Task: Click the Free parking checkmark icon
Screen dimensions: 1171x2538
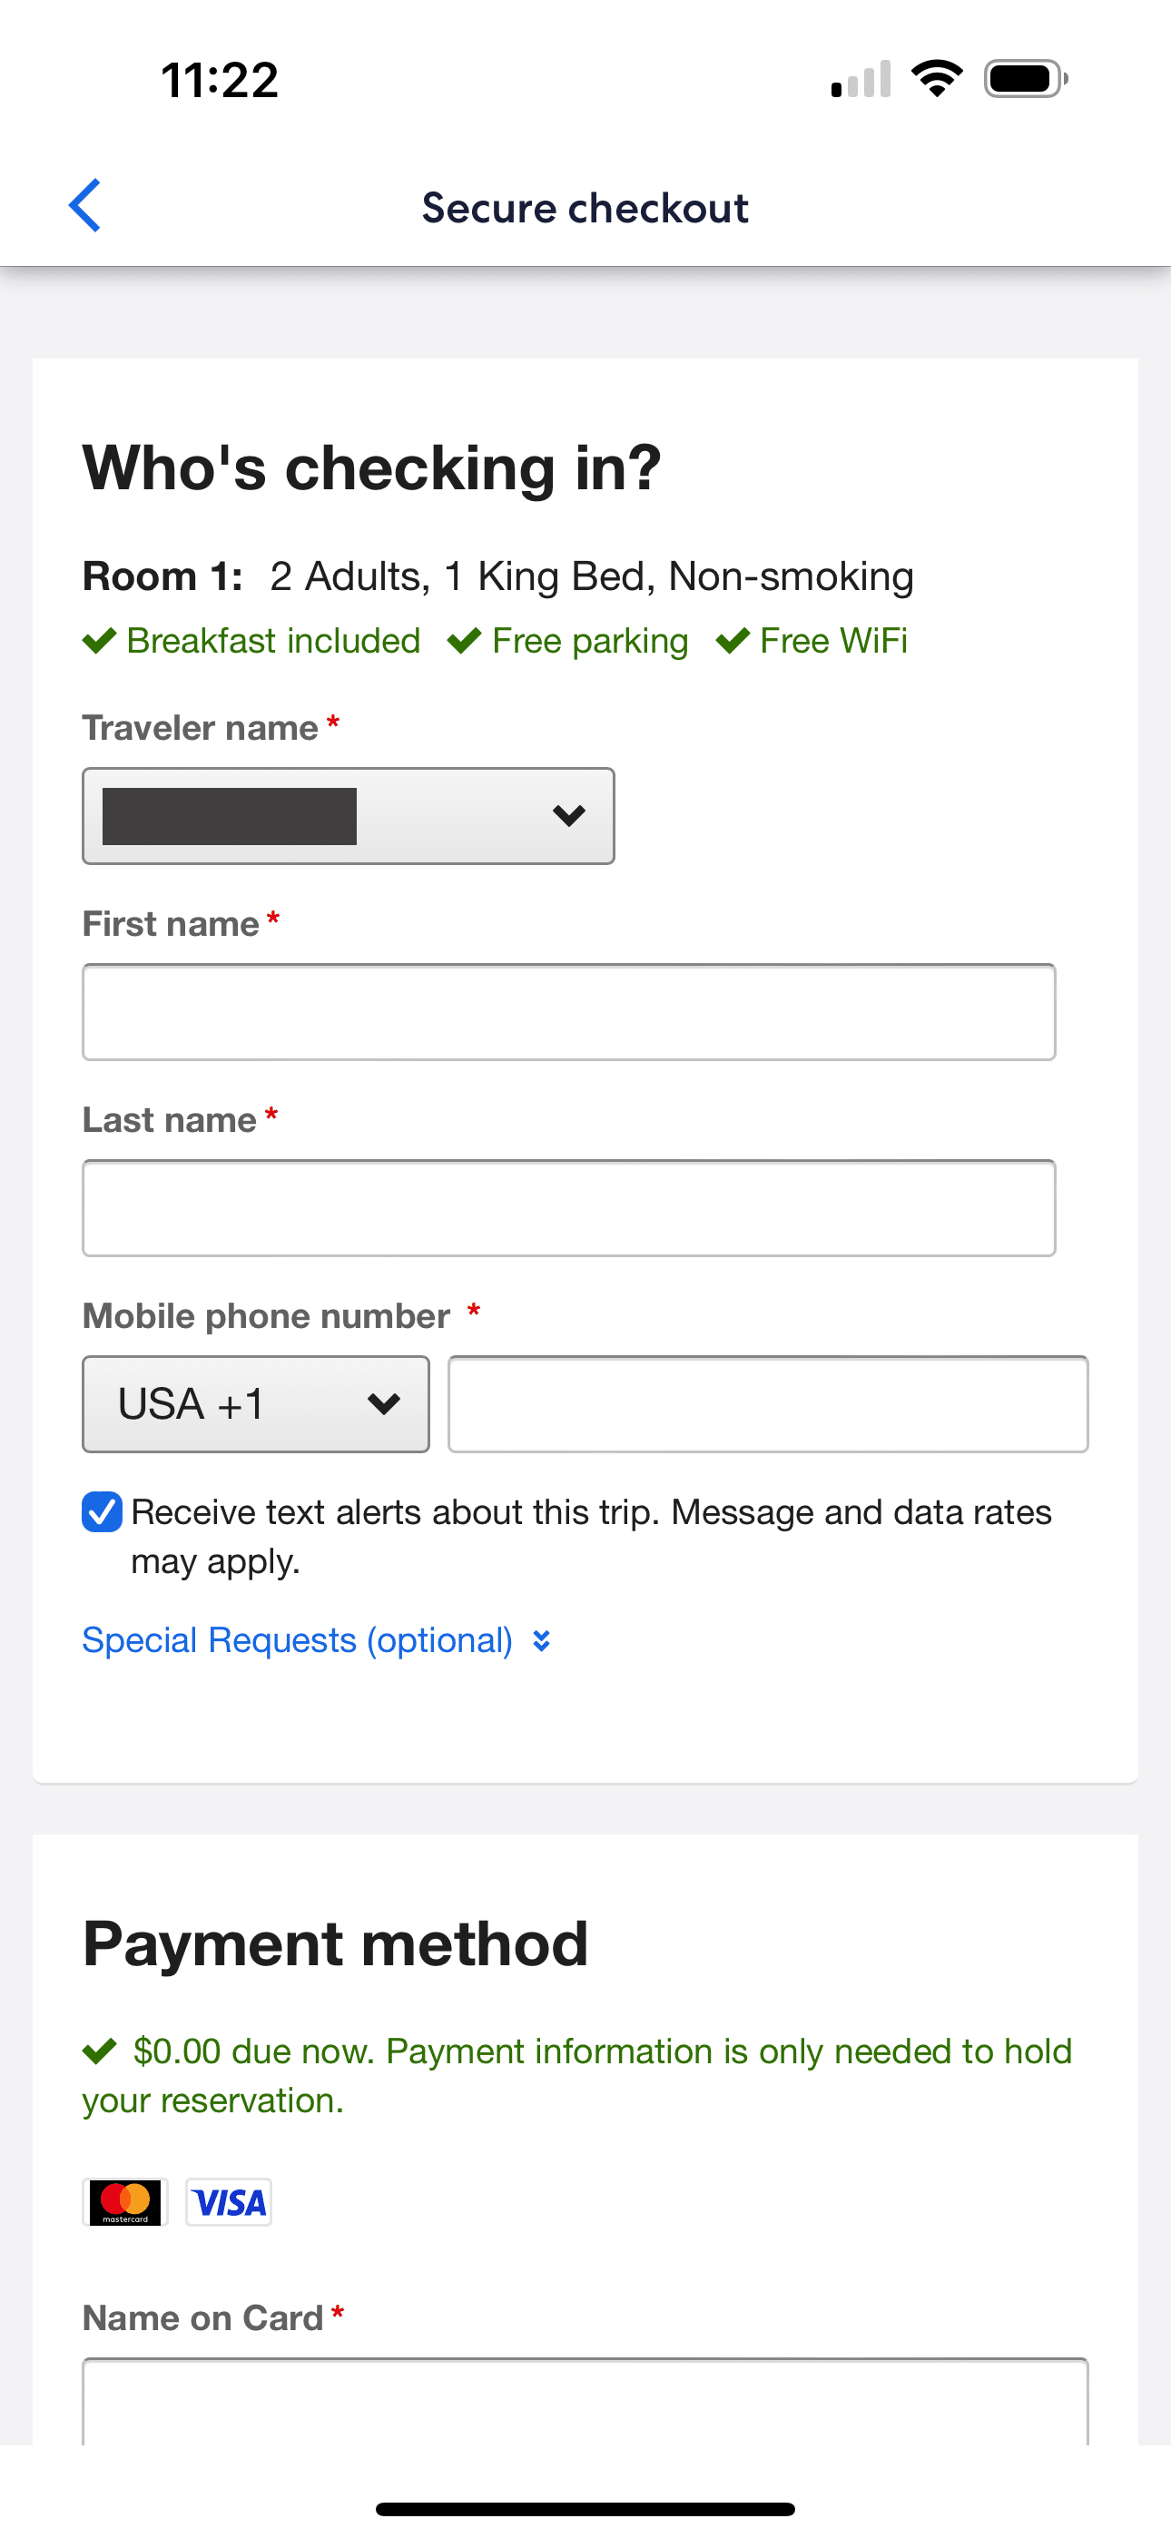Action: click(464, 642)
